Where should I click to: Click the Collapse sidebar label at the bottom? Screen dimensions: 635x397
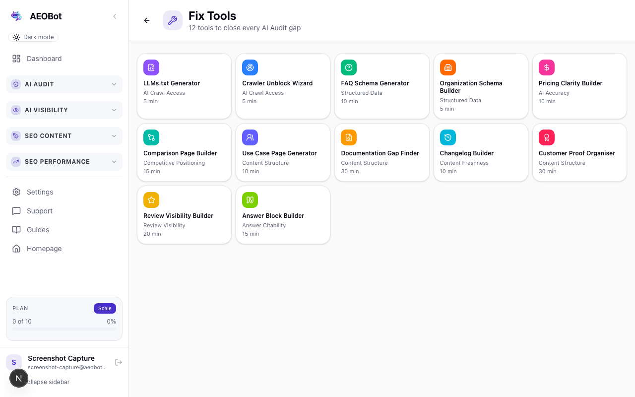49,382
